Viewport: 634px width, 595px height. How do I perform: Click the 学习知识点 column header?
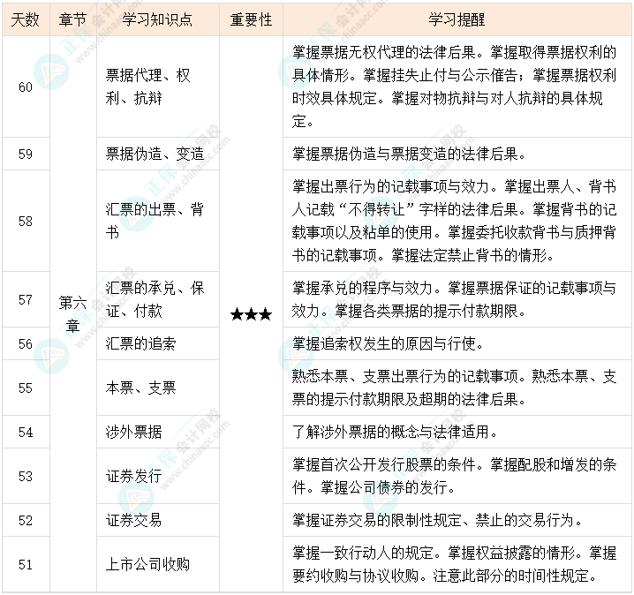(x=157, y=19)
